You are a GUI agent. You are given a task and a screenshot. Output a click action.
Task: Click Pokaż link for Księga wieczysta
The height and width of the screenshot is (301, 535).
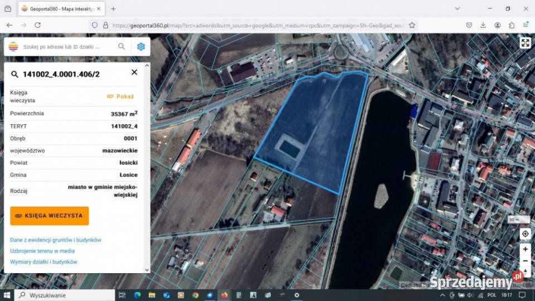[120, 96]
